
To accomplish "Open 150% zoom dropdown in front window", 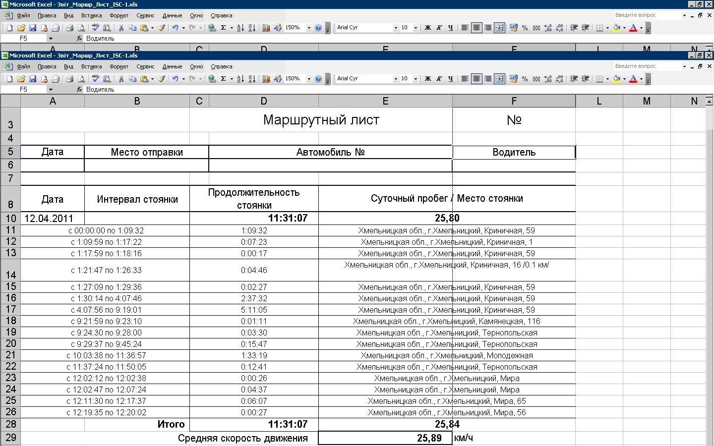I will pos(309,79).
